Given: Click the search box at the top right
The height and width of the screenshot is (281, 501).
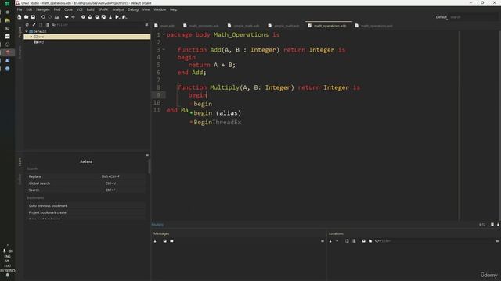Looking at the screenshot, I should 474,17.
